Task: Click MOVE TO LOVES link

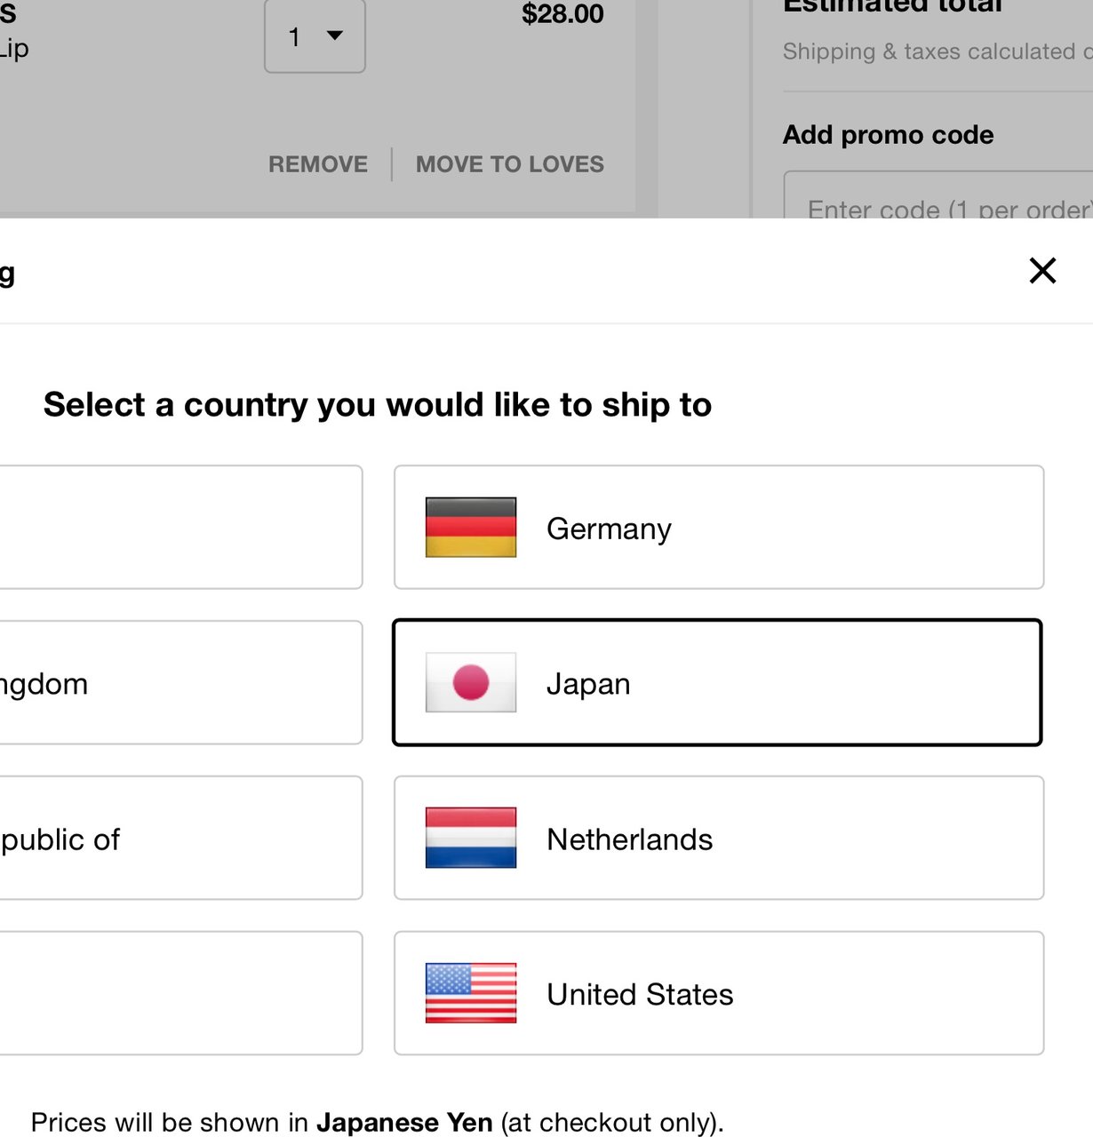Action: pyautogui.click(x=510, y=164)
